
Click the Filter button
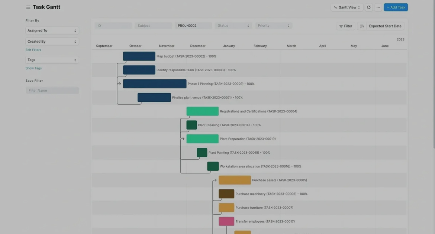click(345, 26)
